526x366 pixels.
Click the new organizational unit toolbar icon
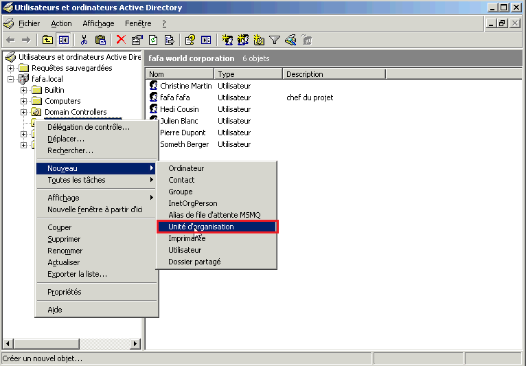click(x=259, y=41)
